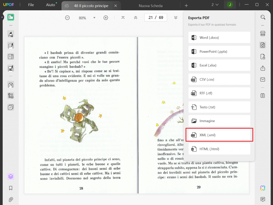Image resolution: width=273 pixels, height=205 pixels.
Task: Open attachments with the paperclip icon
Action: point(11,199)
